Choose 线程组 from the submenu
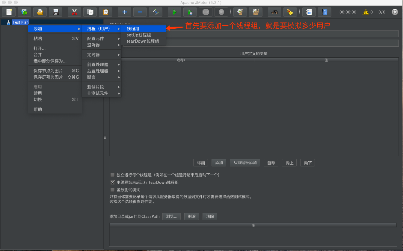The width and height of the screenshot is (403, 251). tap(144, 29)
